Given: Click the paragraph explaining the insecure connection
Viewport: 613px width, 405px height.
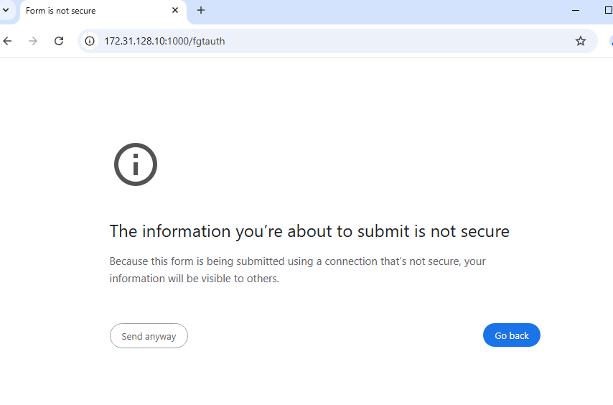Looking at the screenshot, I should coord(297,270).
